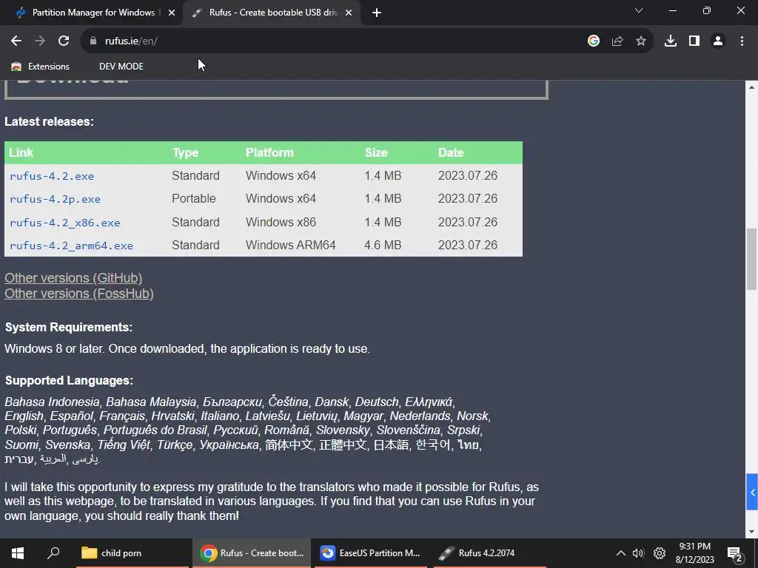Open the Extensions bookmark
The image size is (758, 568).
pyautogui.click(x=41, y=67)
